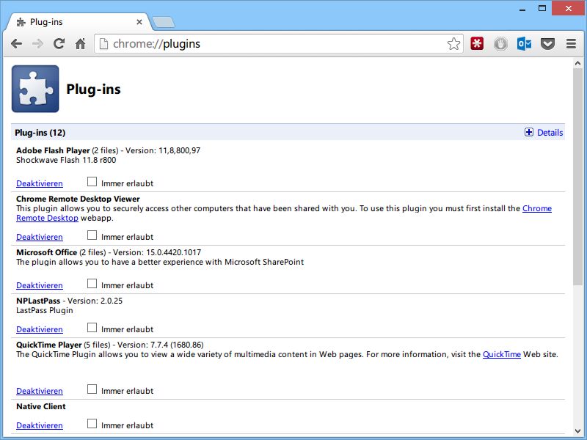Go forward with the forward arrow

[37, 44]
